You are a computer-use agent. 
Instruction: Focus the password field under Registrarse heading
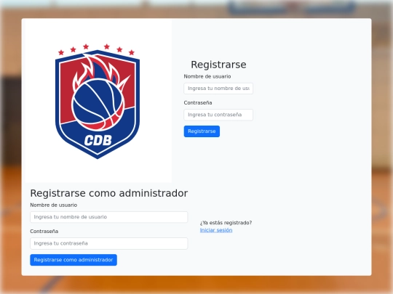click(x=218, y=115)
